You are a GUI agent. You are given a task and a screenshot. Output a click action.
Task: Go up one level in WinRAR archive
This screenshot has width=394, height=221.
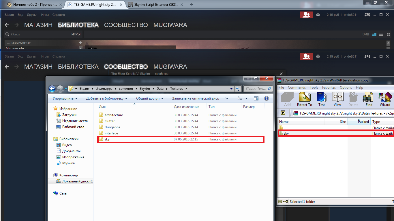click(283, 113)
